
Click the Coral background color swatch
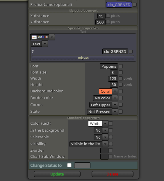pyautogui.click(x=106, y=91)
